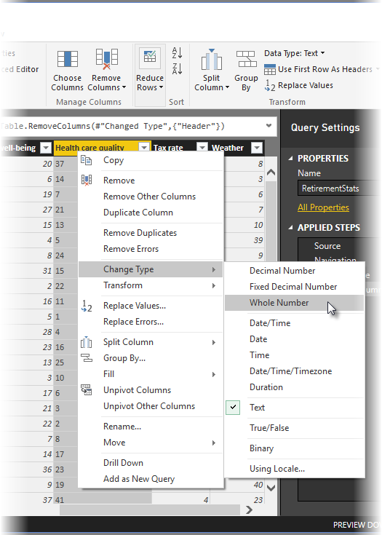Sort descending with the Z-A icon
Image resolution: width=382 pixels, height=535 pixels.
[177, 69]
